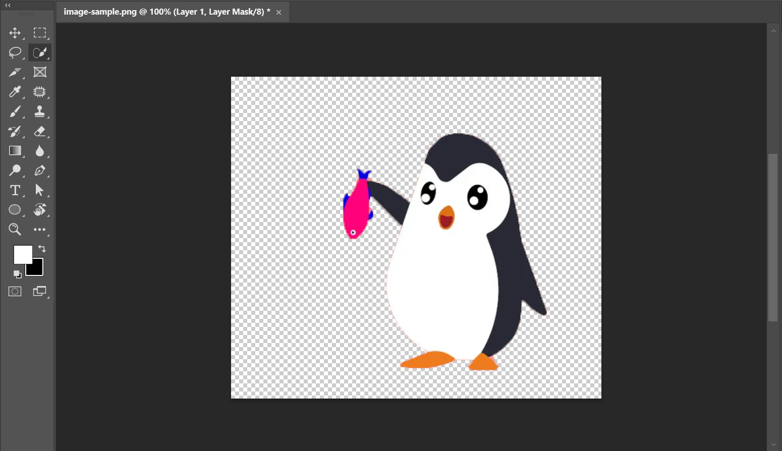Select the Gradient tool
Viewport: 782px width, 451px height.
click(x=15, y=151)
